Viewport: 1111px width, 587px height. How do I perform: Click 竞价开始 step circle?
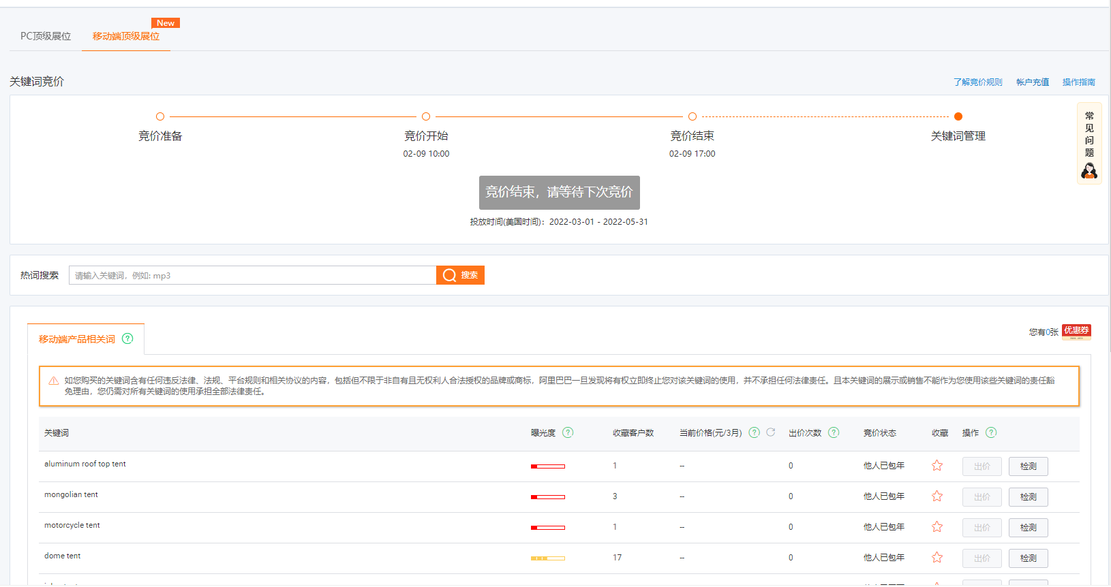(426, 116)
